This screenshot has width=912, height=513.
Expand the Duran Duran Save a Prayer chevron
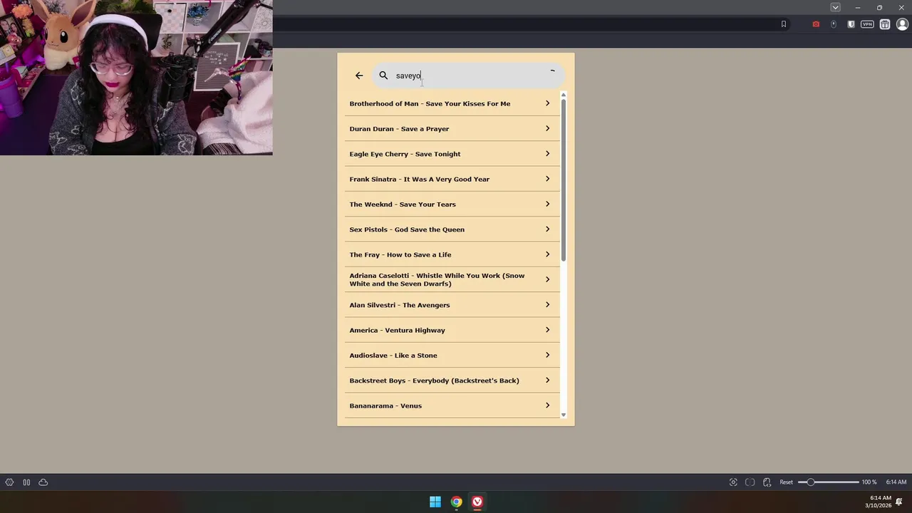[547, 128]
